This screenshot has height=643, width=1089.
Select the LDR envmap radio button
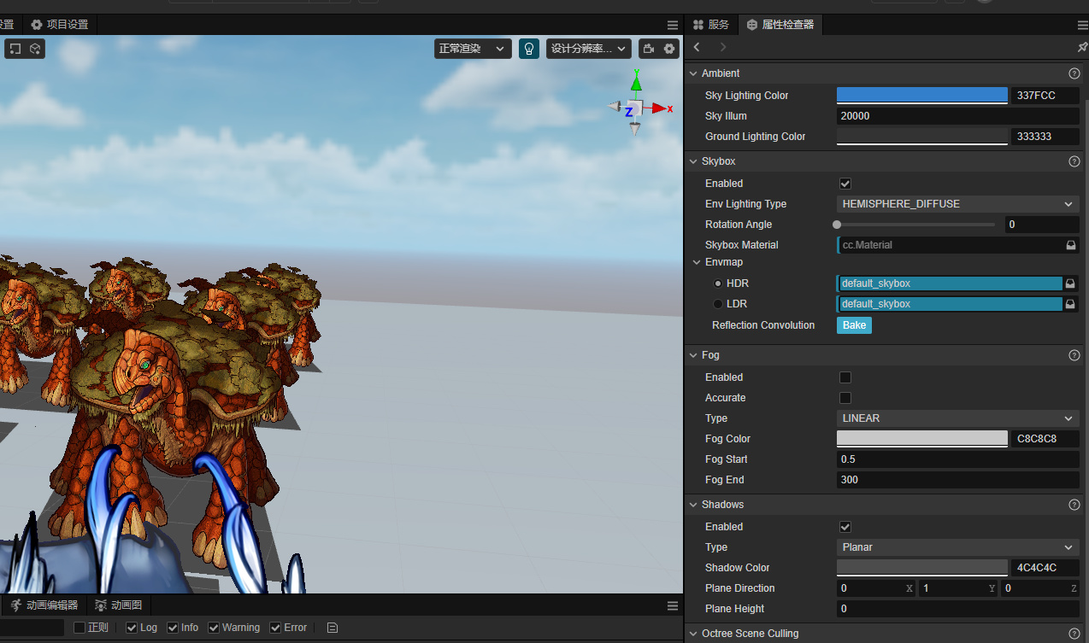point(718,304)
